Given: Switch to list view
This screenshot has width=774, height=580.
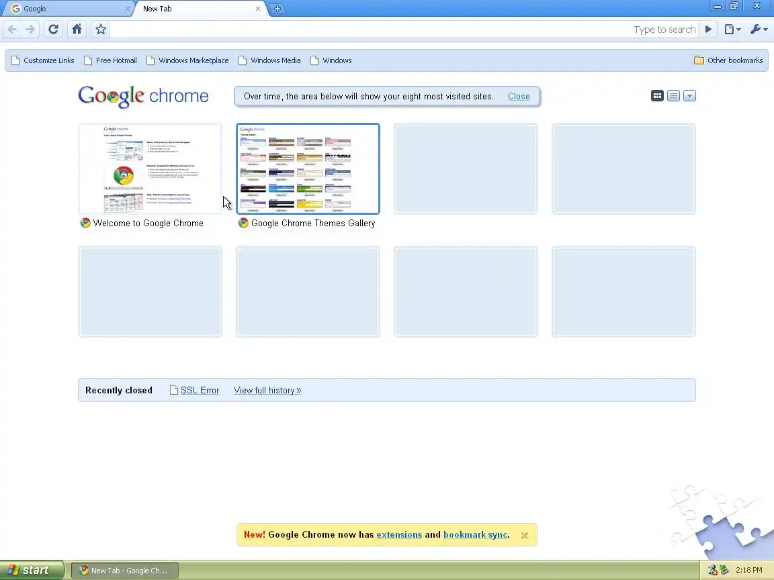Looking at the screenshot, I should tap(673, 96).
